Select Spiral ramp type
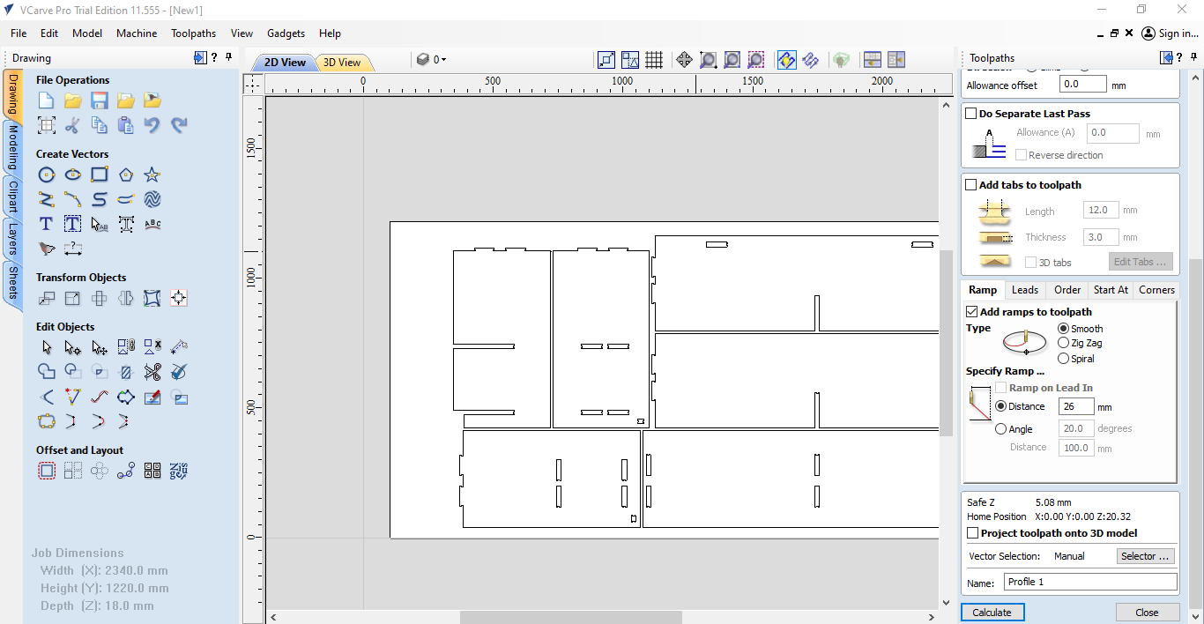Viewport: 1204px width, 624px height. pos(1064,359)
